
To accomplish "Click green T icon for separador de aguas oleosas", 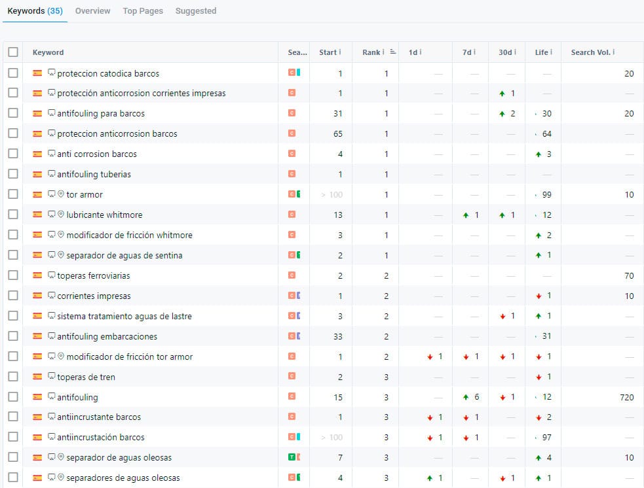I will point(292,457).
